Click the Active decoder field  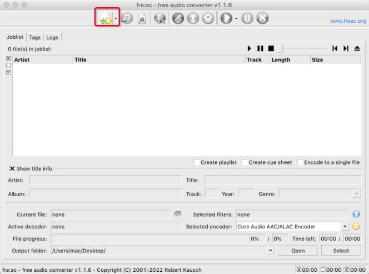(x=116, y=226)
